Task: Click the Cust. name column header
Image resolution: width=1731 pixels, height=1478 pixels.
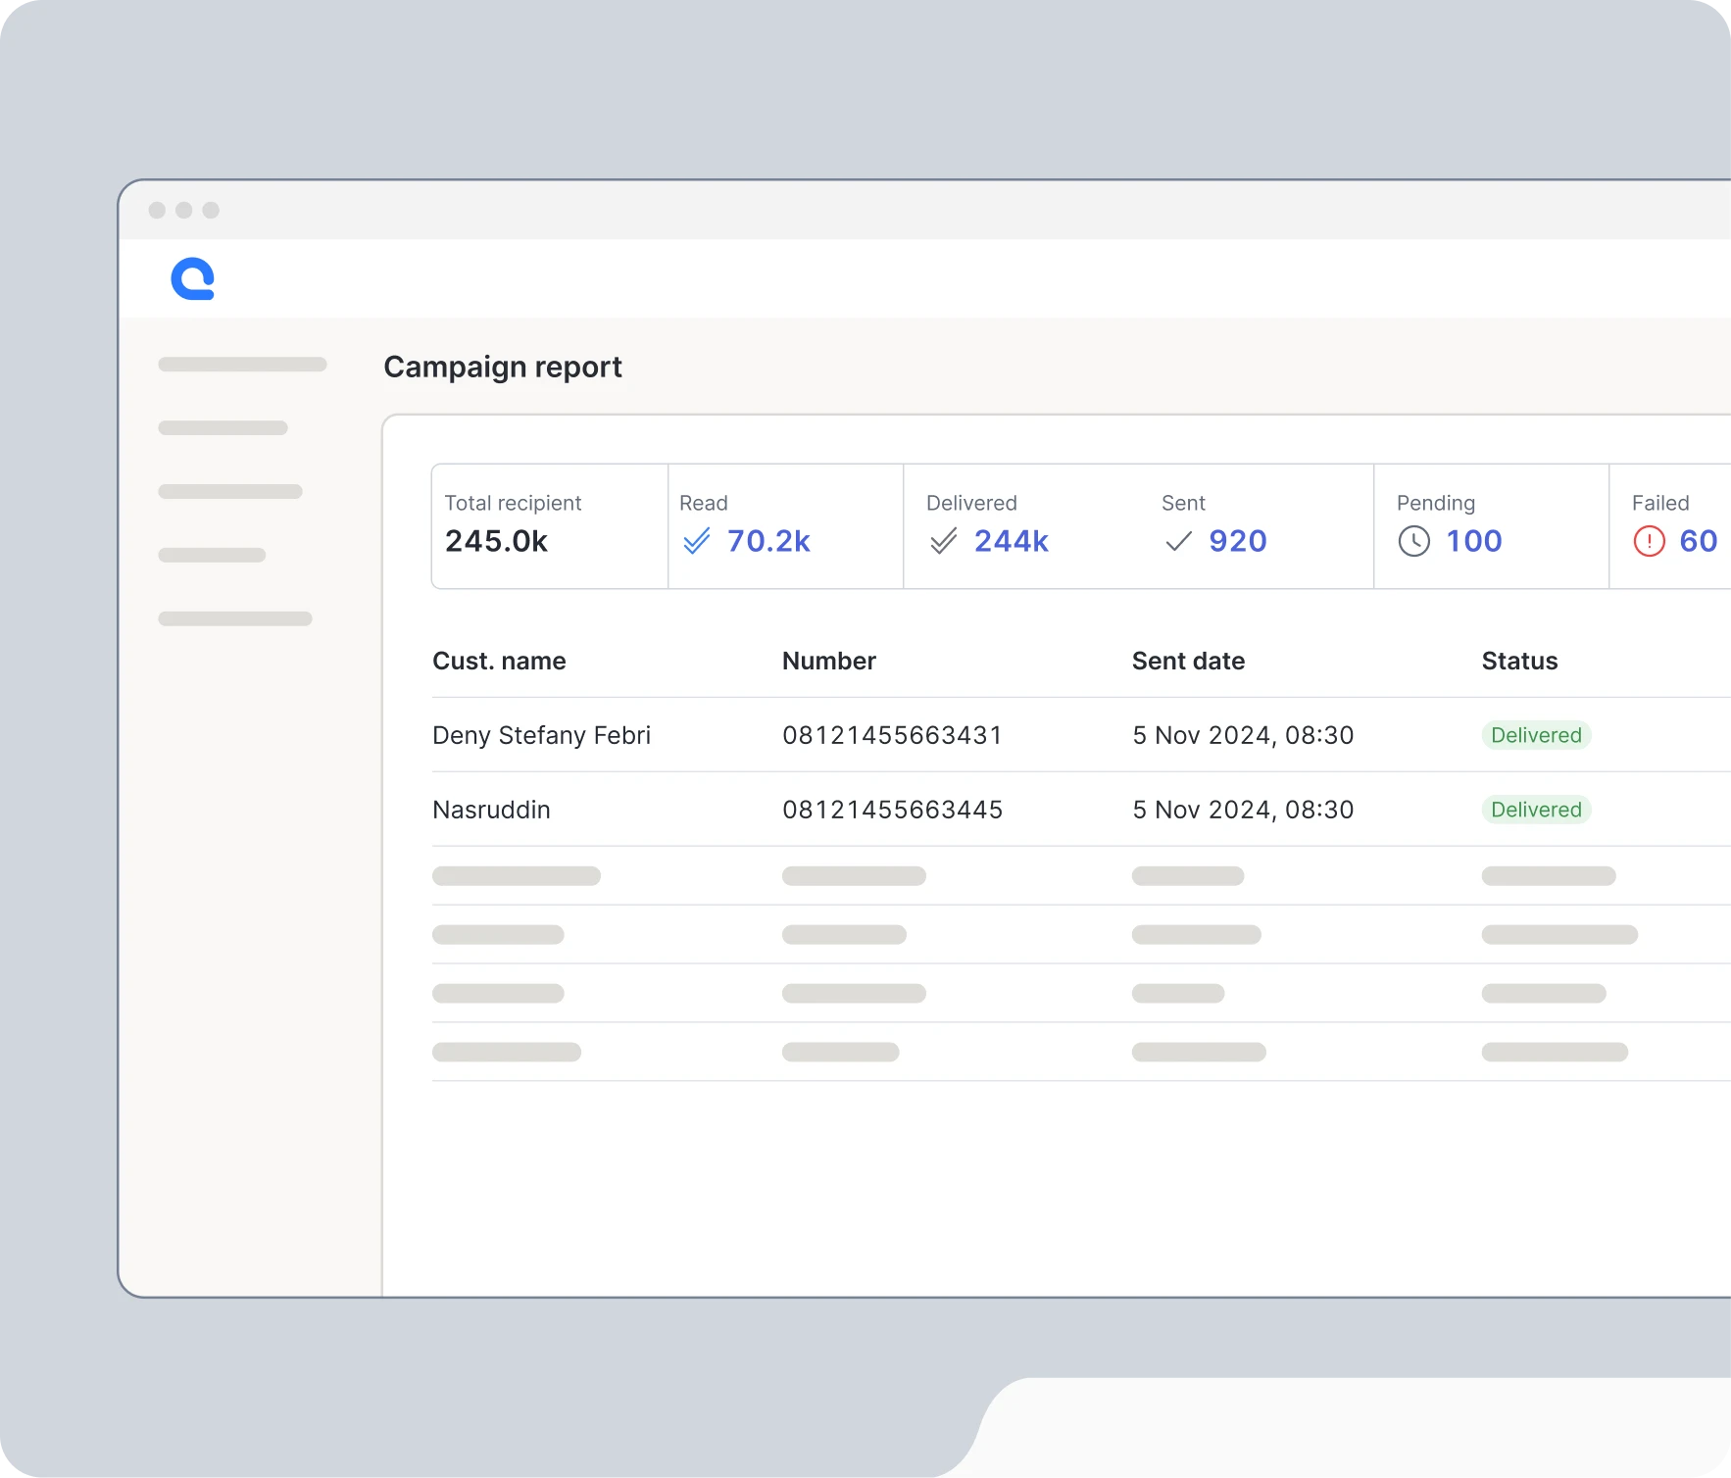Action: [499, 661]
